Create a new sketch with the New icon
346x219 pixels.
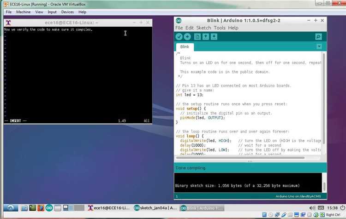pos(197,37)
